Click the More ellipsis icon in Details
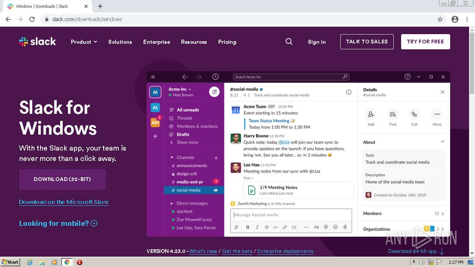This screenshot has width=475, height=267. [x=437, y=114]
